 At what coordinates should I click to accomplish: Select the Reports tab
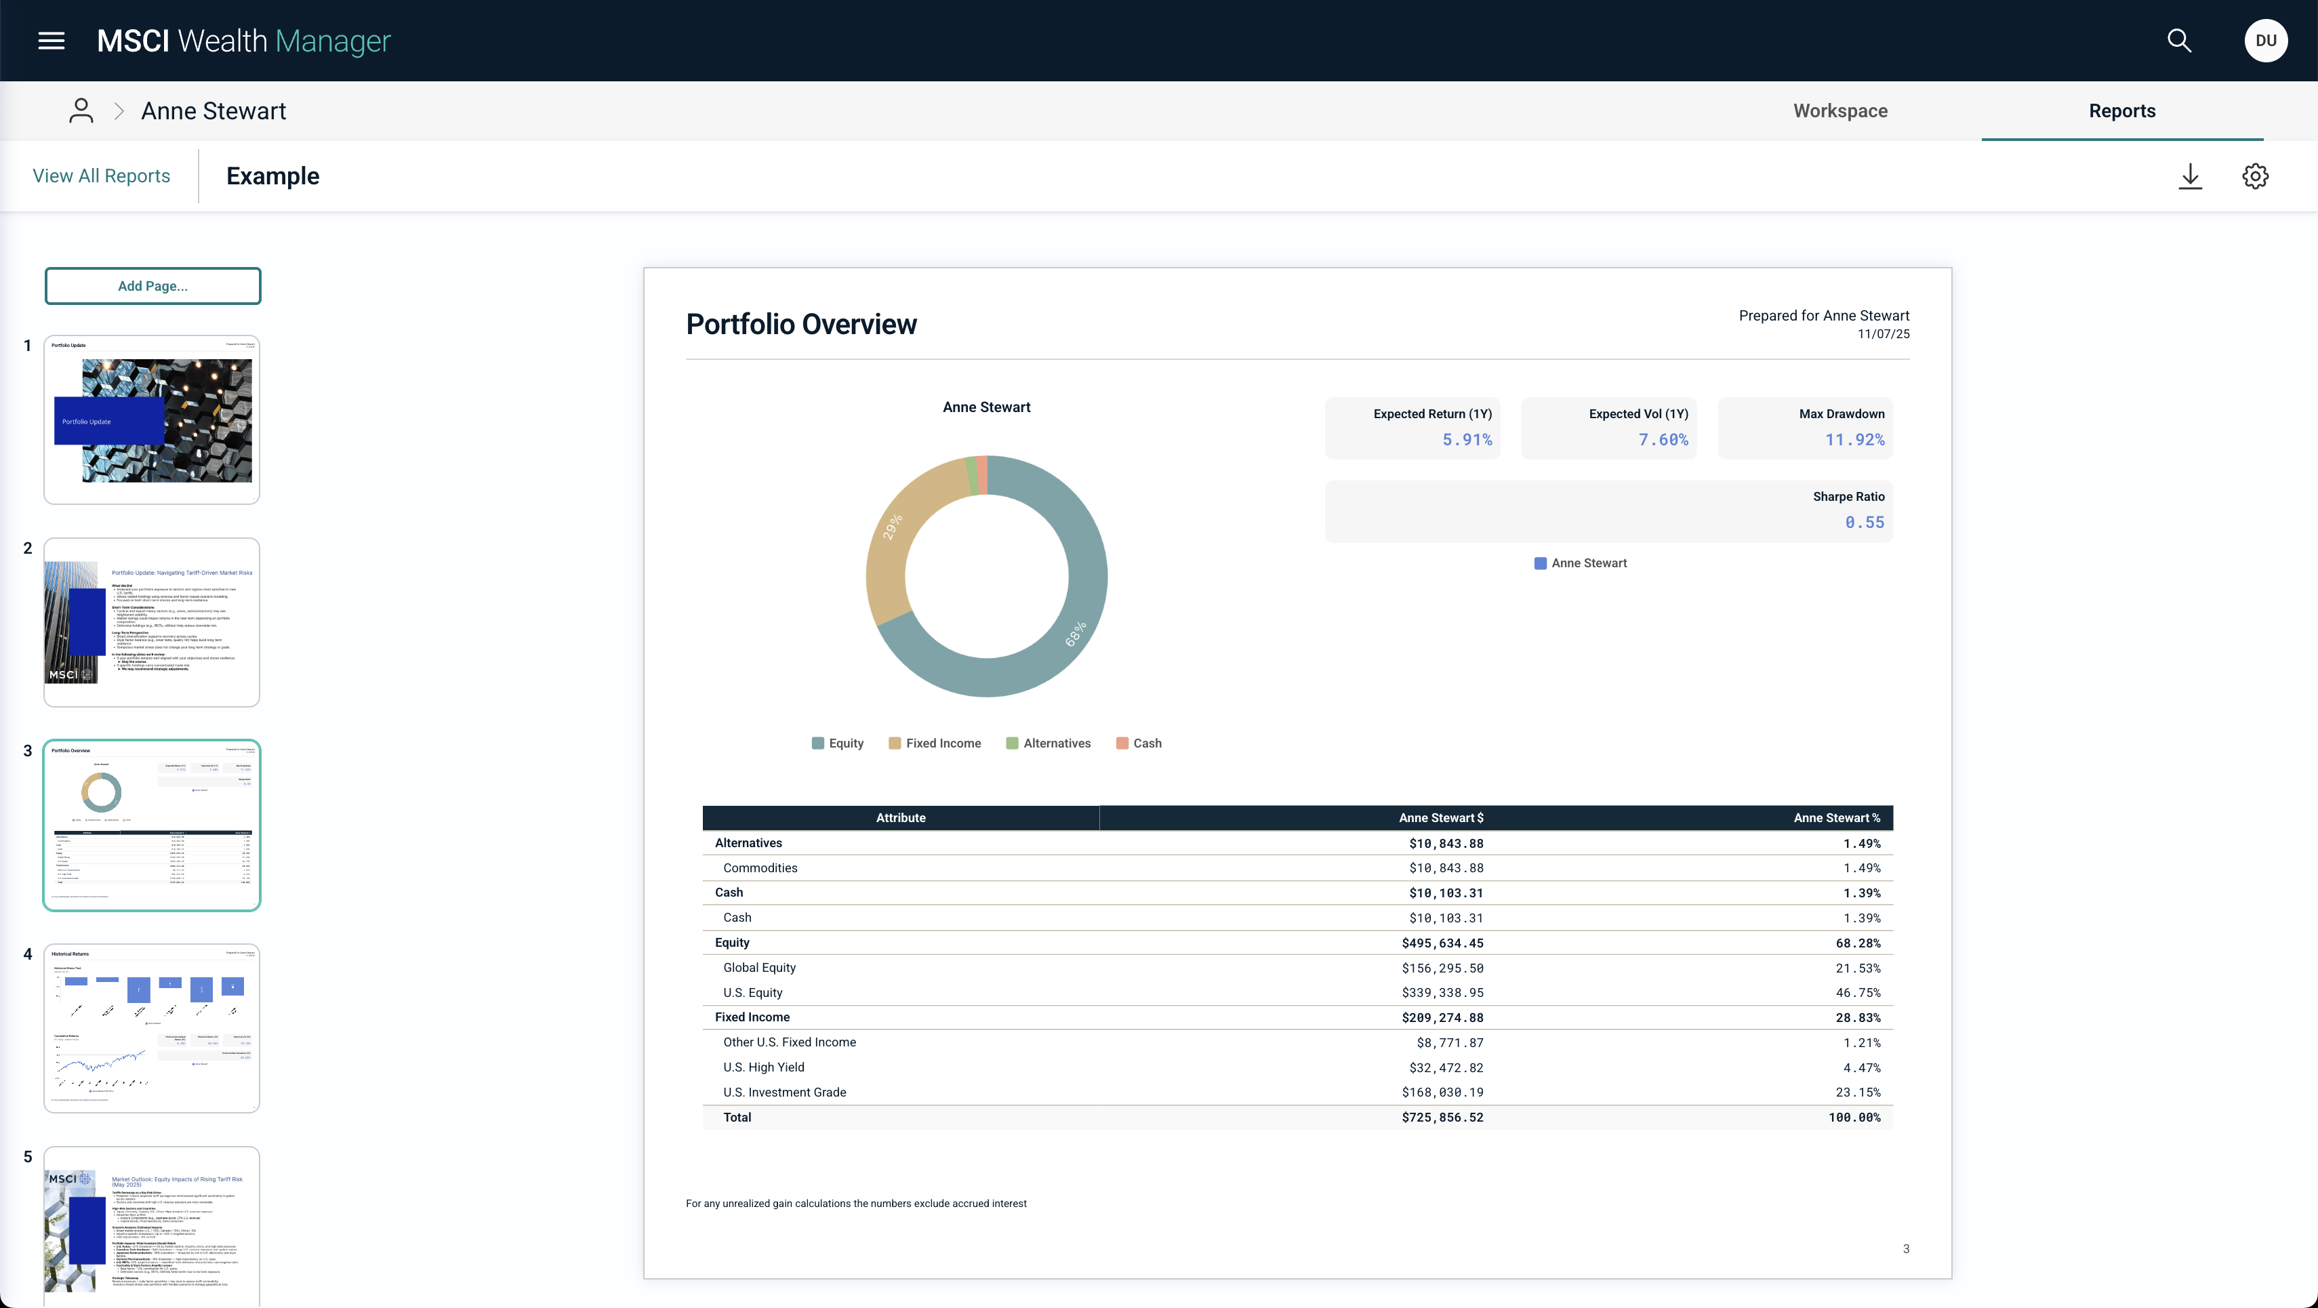[2122, 110]
